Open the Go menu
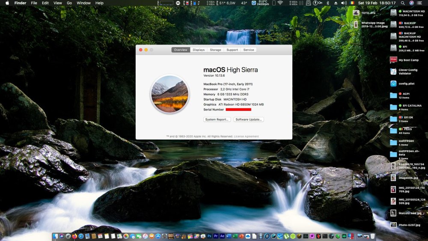 (69, 3)
